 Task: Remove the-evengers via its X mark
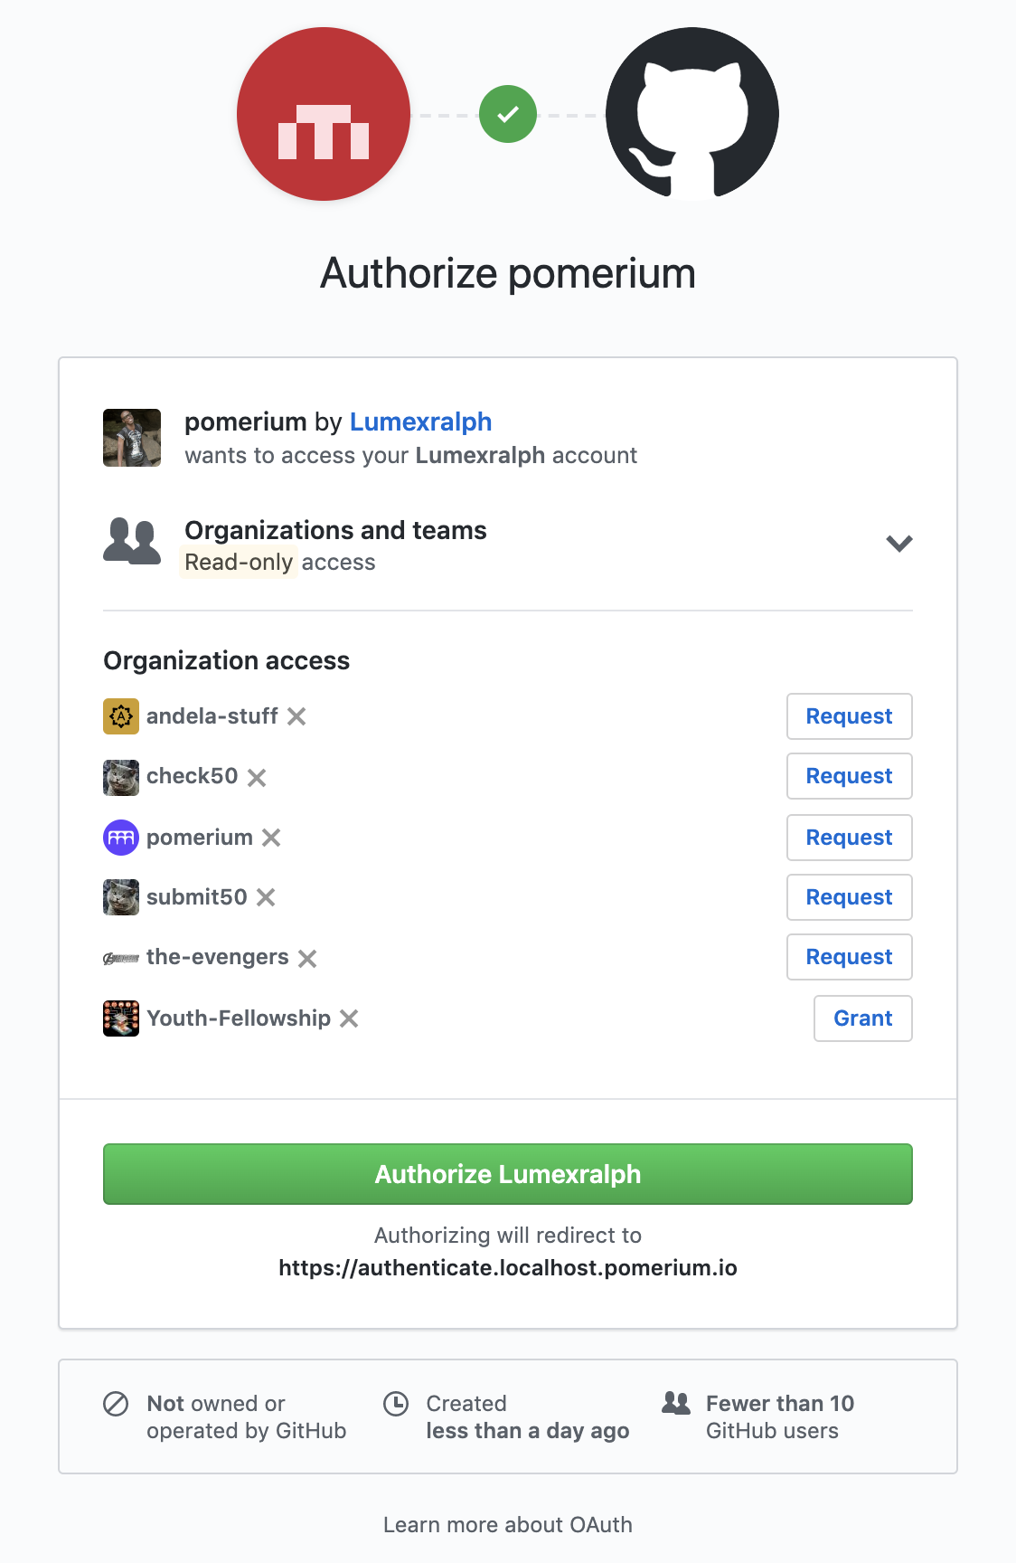click(308, 958)
